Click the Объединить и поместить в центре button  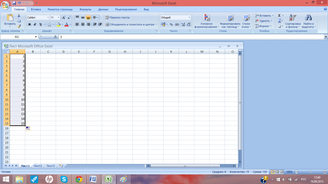pos(130,25)
